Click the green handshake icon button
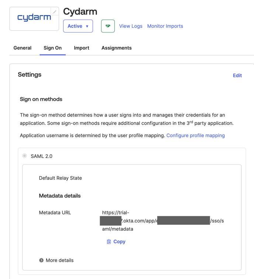Viewport: 254px width, 279px height. click(x=108, y=26)
